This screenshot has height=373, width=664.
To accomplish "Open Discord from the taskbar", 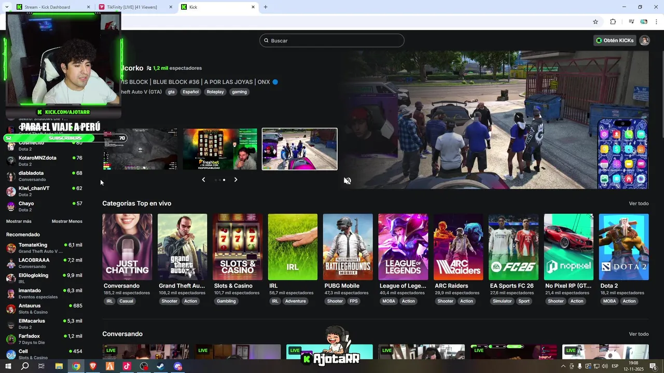I will coord(178,366).
